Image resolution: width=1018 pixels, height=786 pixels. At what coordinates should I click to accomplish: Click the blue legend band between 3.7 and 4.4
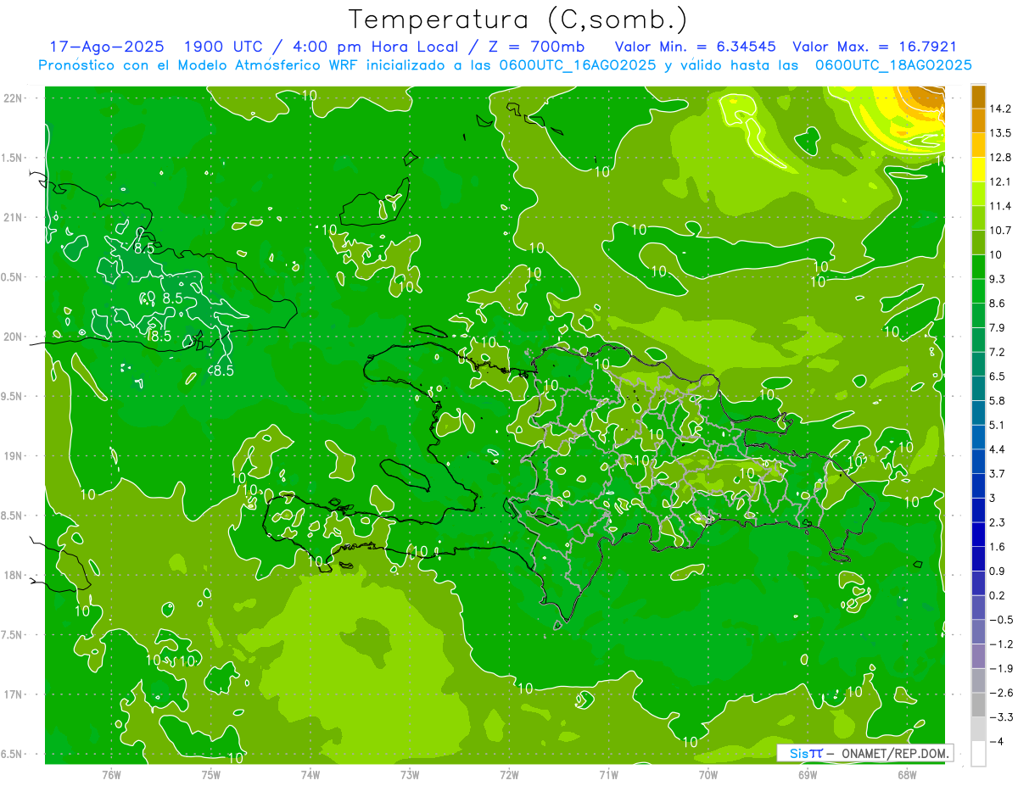[978, 461]
